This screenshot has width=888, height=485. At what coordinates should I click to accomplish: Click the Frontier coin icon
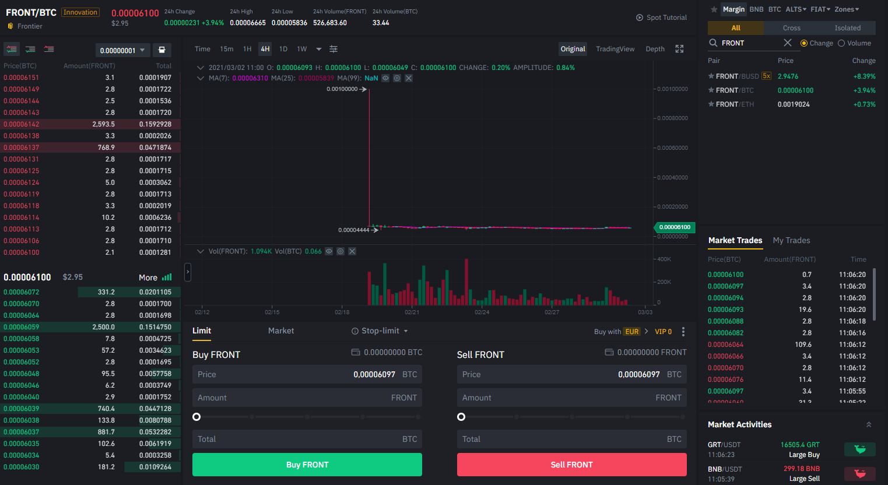[x=10, y=26]
